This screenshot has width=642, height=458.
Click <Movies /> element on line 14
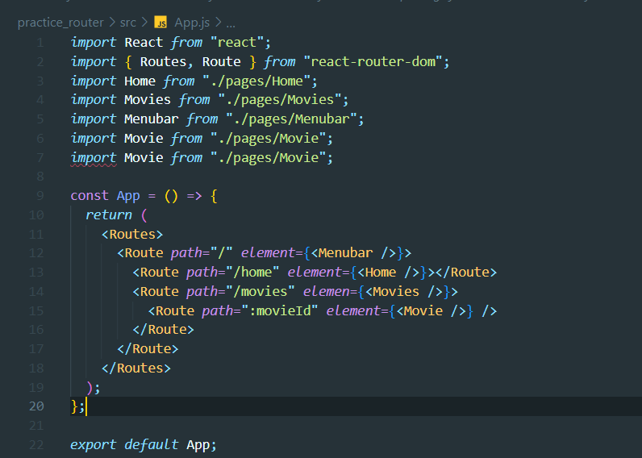pyautogui.click(x=404, y=291)
